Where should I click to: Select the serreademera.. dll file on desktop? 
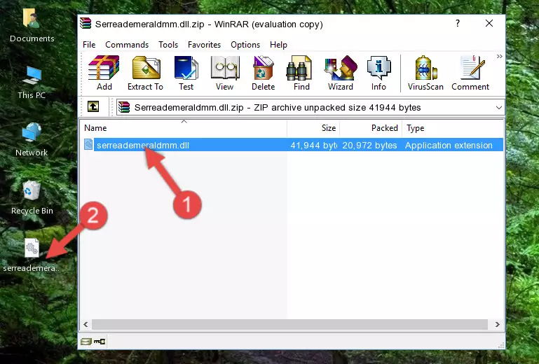click(x=32, y=255)
